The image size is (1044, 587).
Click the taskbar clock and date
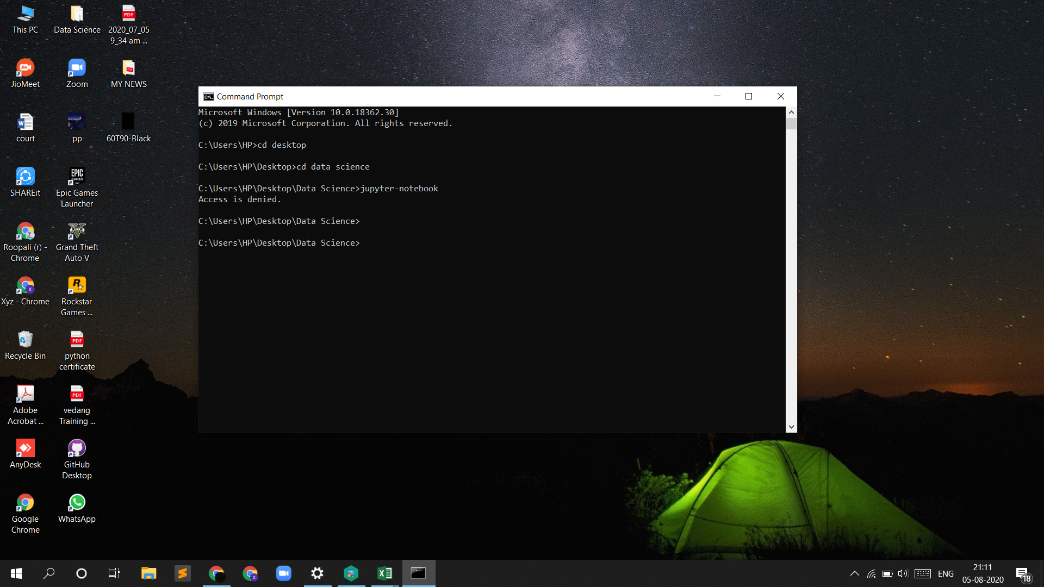(983, 573)
